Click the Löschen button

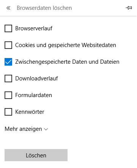click(36, 155)
